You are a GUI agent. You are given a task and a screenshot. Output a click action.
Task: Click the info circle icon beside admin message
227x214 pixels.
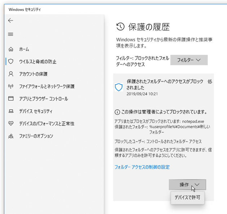pos(117,112)
